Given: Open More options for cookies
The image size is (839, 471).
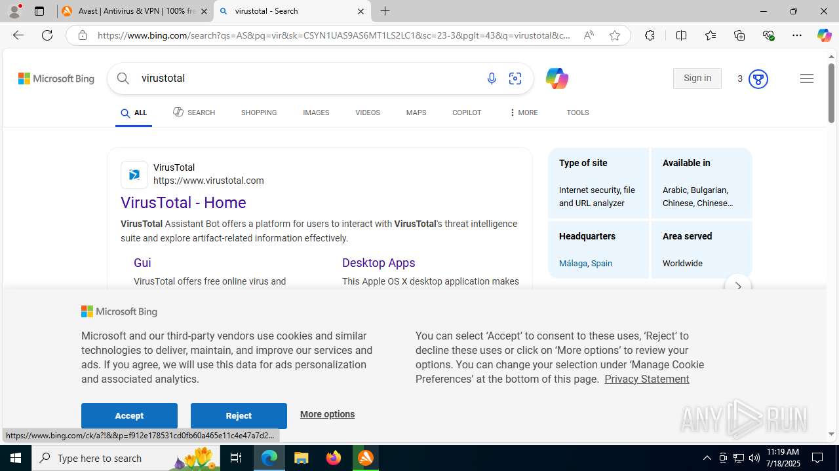Looking at the screenshot, I should 327,414.
